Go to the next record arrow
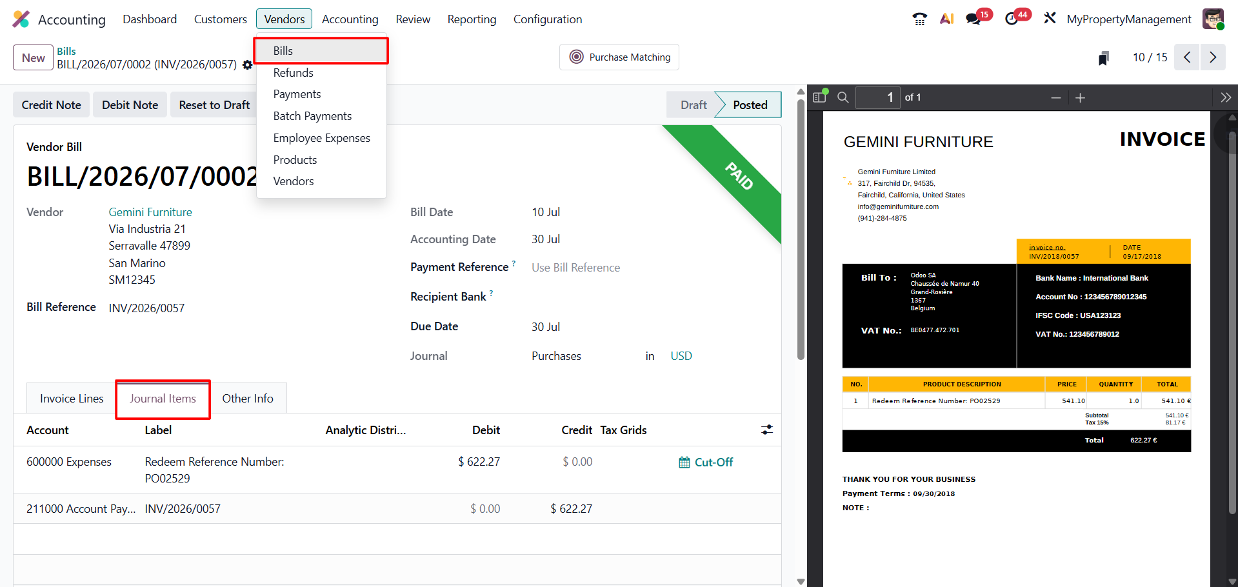 (1213, 57)
